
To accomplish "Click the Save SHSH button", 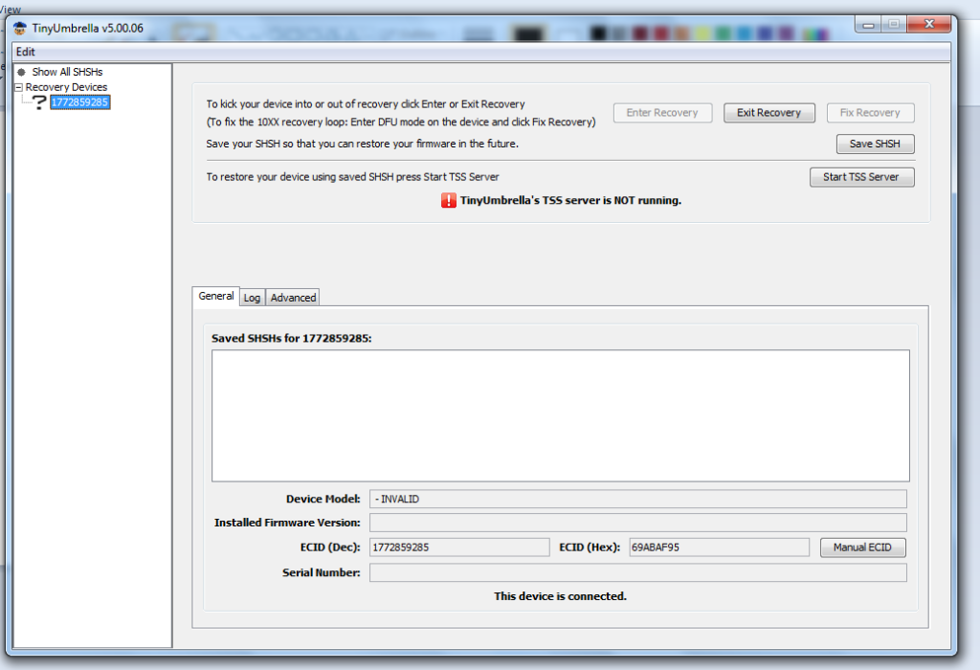I will point(875,145).
